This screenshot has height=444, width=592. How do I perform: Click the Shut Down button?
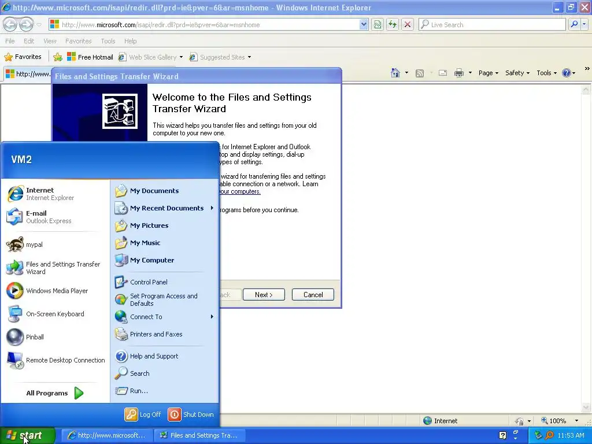pos(191,415)
